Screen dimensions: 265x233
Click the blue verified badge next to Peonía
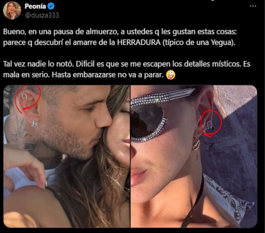51,6
